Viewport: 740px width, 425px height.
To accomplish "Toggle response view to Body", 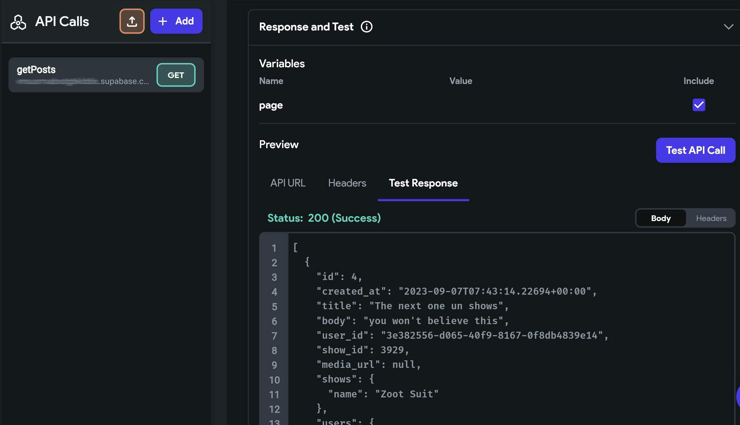I will tap(661, 218).
